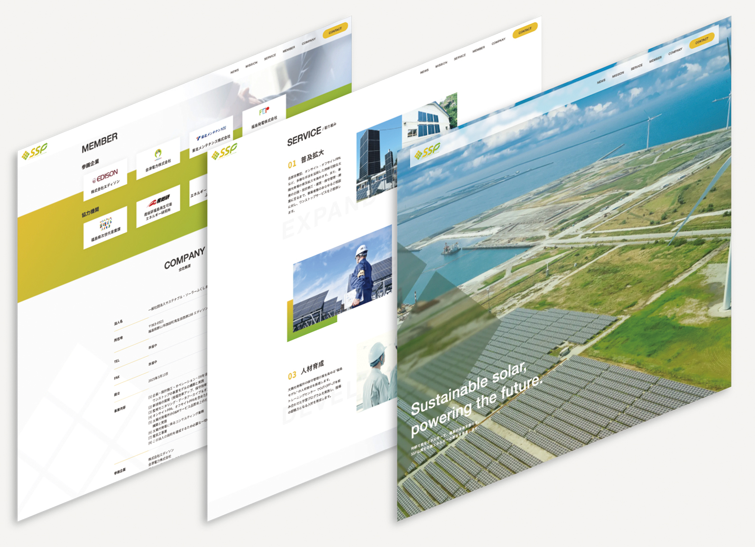The width and height of the screenshot is (755, 547).
Task: Click CONTACT button on the home page
Action: (702, 41)
